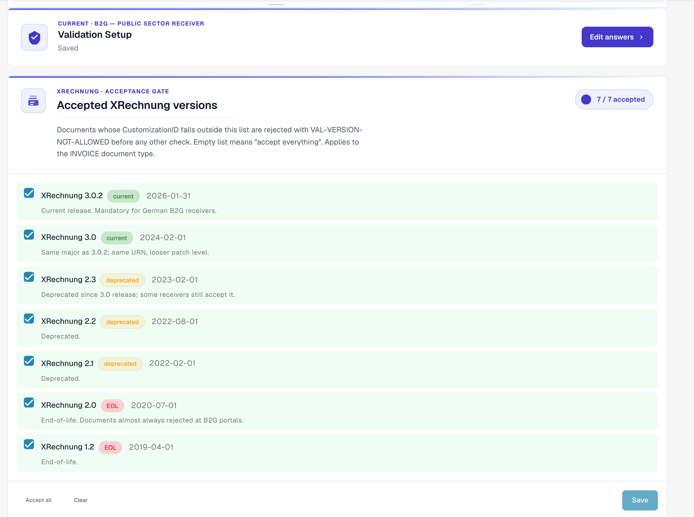Click 'Current release. Mandatory for German B2G receivers.'
Screen dimensions: 694x517
pos(129,211)
